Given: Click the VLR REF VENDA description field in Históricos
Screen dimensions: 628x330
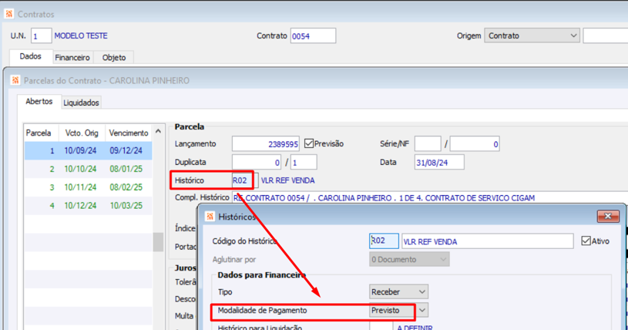Looking at the screenshot, I should pos(488,241).
